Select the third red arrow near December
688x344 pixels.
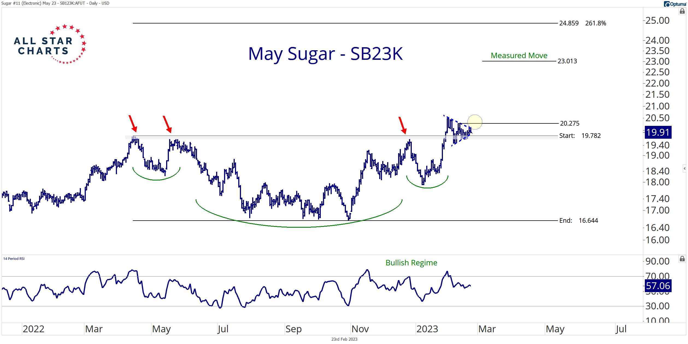402,125
